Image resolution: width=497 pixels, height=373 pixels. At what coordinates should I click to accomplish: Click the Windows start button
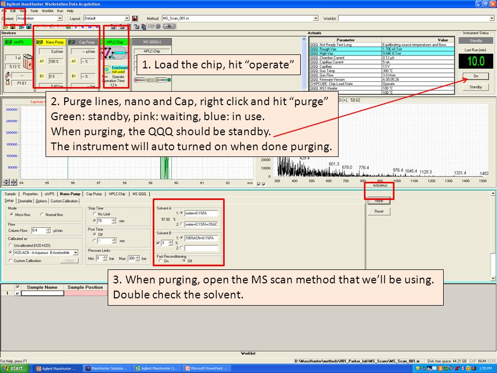(x=14, y=368)
